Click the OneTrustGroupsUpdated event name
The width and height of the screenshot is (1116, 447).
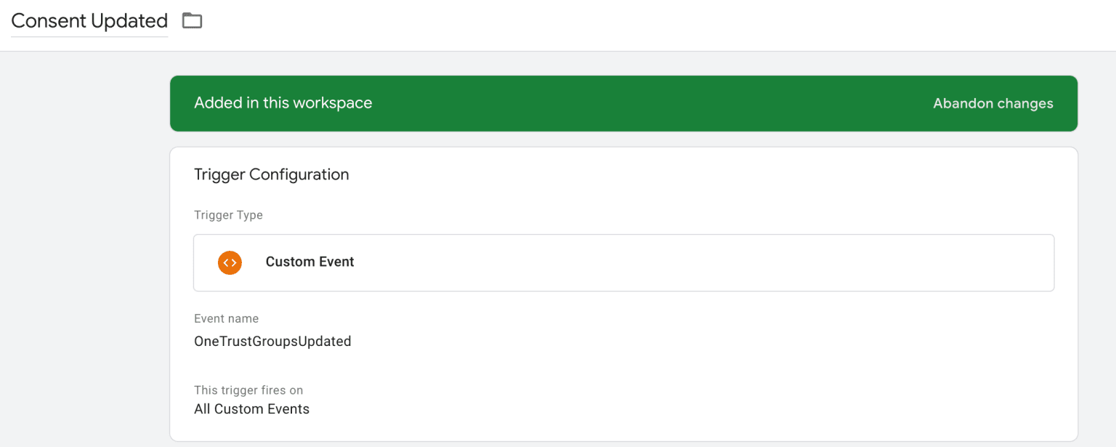pos(272,341)
